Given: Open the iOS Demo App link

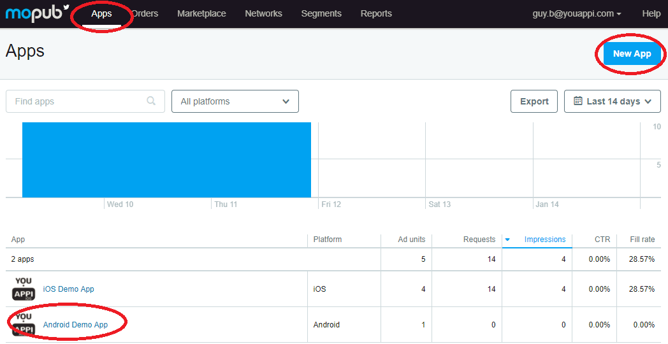Looking at the screenshot, I should tap(68, 289).
